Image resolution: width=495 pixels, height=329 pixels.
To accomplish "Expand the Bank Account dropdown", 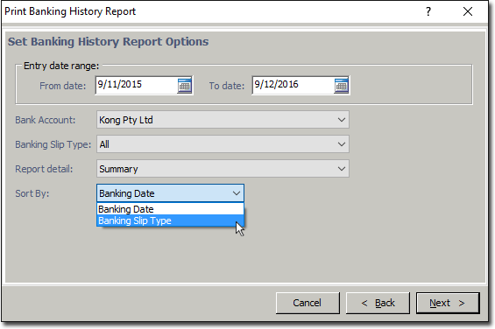I will tap(342, 120).
